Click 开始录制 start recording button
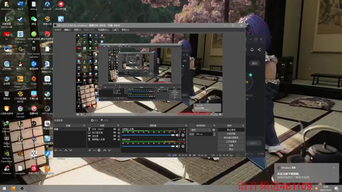 click(x=231, y=134)
